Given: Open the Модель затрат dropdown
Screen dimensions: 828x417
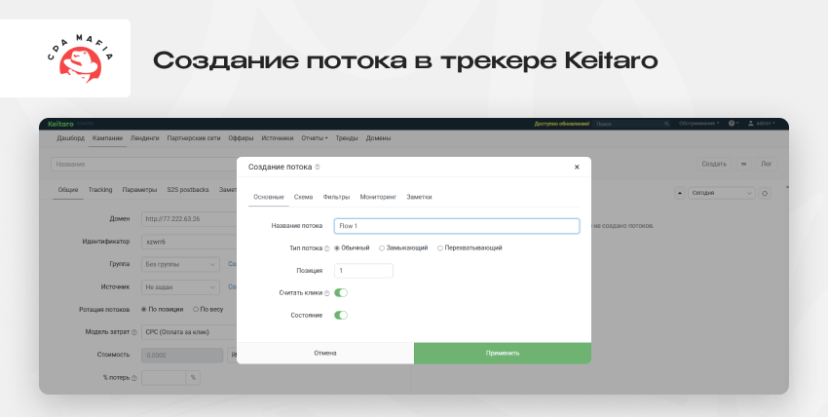Looking at the screenshot, I should (x=189, y=332).
